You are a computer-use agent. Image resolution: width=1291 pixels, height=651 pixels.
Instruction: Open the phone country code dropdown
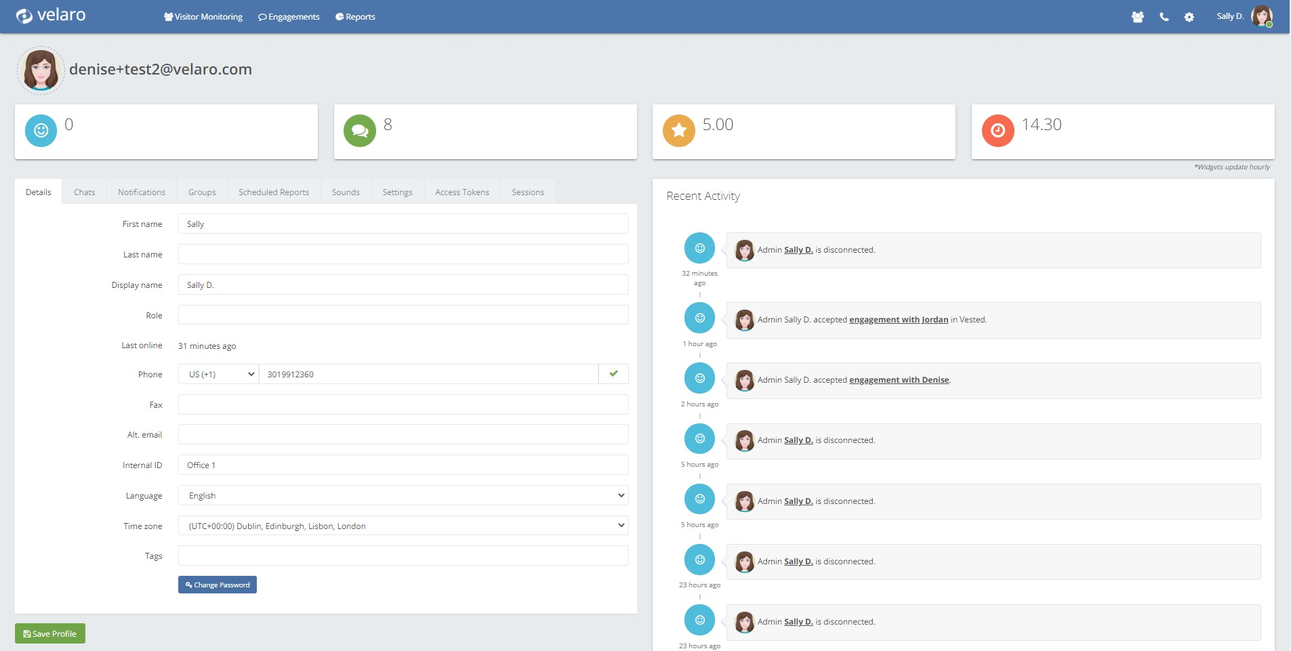219,374
